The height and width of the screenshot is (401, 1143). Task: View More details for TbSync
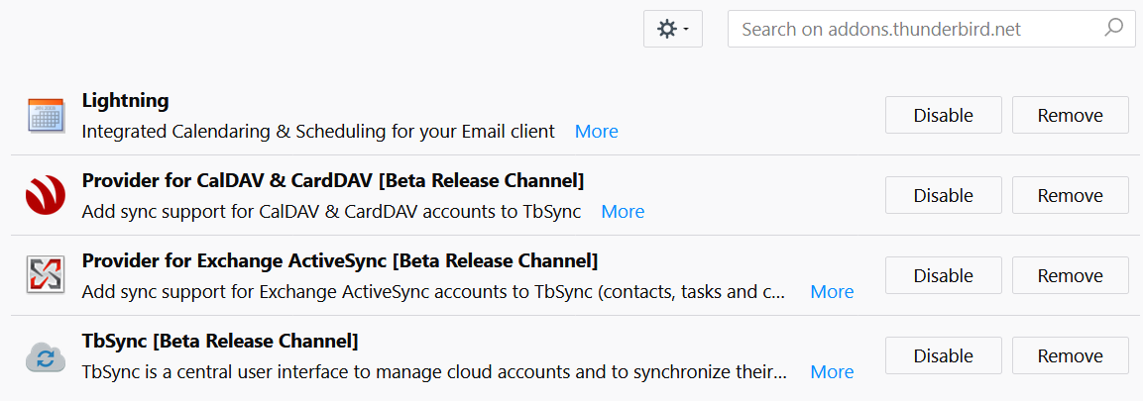832,371
